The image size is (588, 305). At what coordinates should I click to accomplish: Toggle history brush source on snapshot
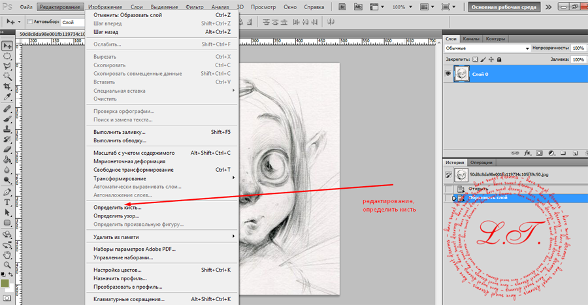point(448,174)
